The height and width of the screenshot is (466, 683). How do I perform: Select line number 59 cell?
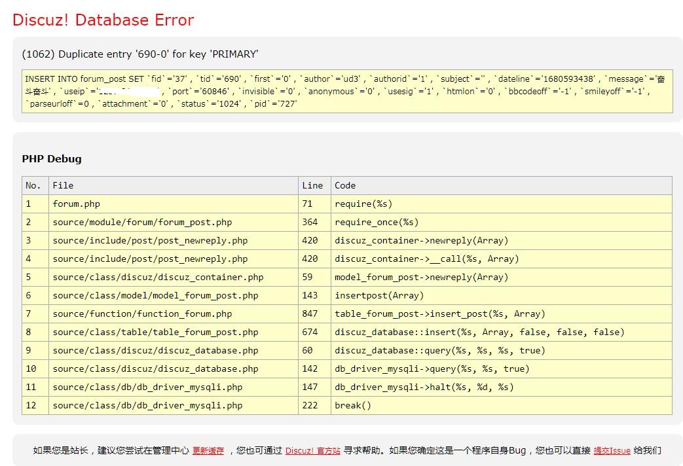(x=314, y=277)
